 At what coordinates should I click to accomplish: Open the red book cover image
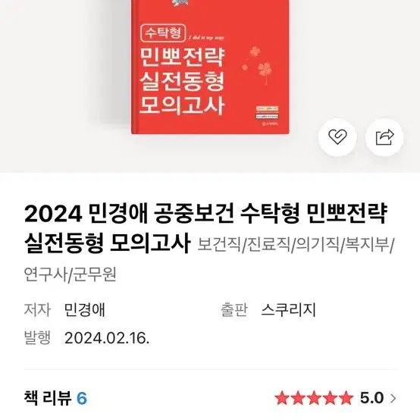point(210,67)
